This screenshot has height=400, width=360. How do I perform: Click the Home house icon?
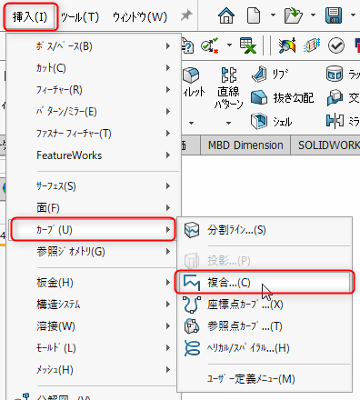pos(226,15)
